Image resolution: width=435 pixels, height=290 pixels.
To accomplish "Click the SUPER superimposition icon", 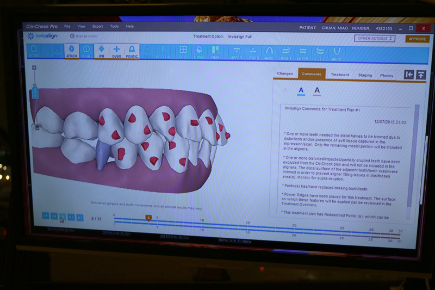I will coord(199,52).
